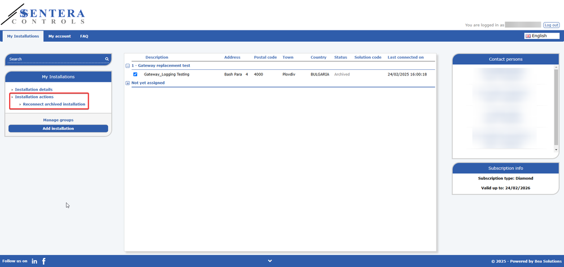Click Subscription type: Diamond text
The width and height of the screenshot is (564, 267).
point(505,179)
